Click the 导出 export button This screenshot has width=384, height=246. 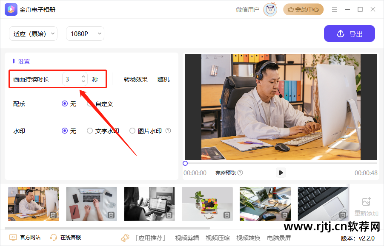pyautogui.click(x=350, y=34)
